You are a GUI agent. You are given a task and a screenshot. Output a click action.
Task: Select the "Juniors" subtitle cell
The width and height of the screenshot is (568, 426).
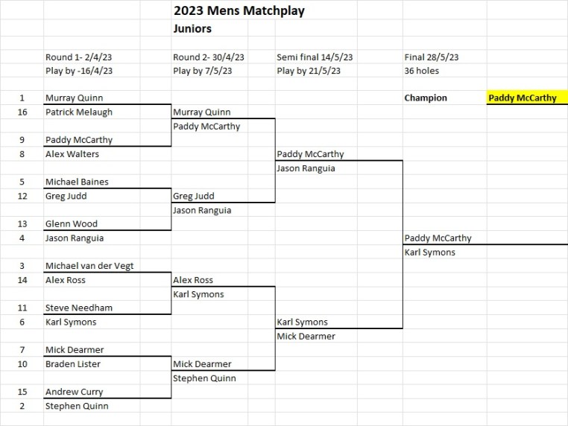click(192, 29)
